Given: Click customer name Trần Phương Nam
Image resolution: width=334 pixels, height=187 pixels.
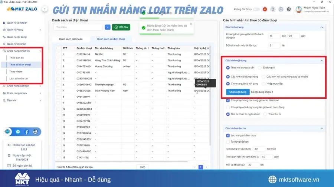Looking at the screenshot, I should [105, 91].
